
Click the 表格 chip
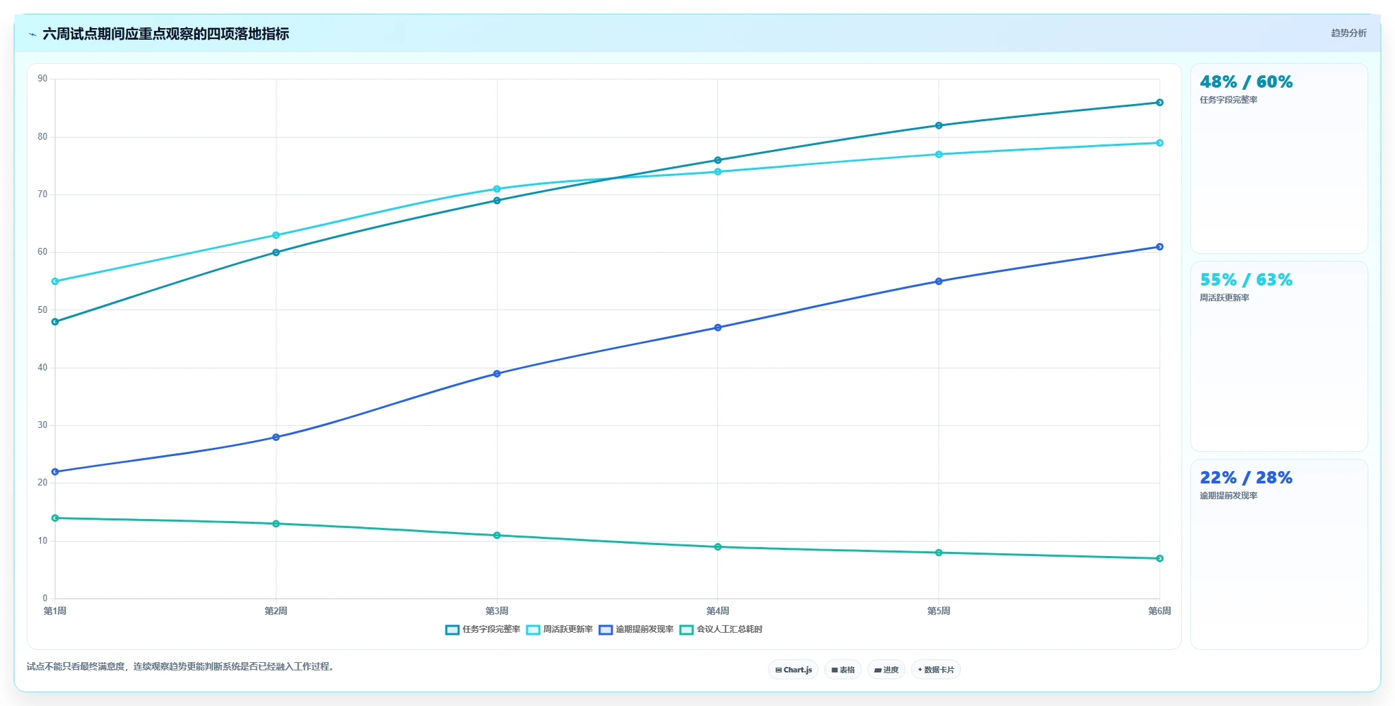click(x=843, y=670)
